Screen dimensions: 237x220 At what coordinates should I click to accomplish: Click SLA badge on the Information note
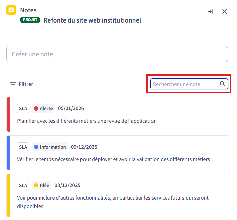(x=23, y=147)
